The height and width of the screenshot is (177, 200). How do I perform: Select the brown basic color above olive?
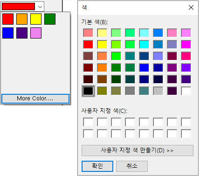(102, 79)
